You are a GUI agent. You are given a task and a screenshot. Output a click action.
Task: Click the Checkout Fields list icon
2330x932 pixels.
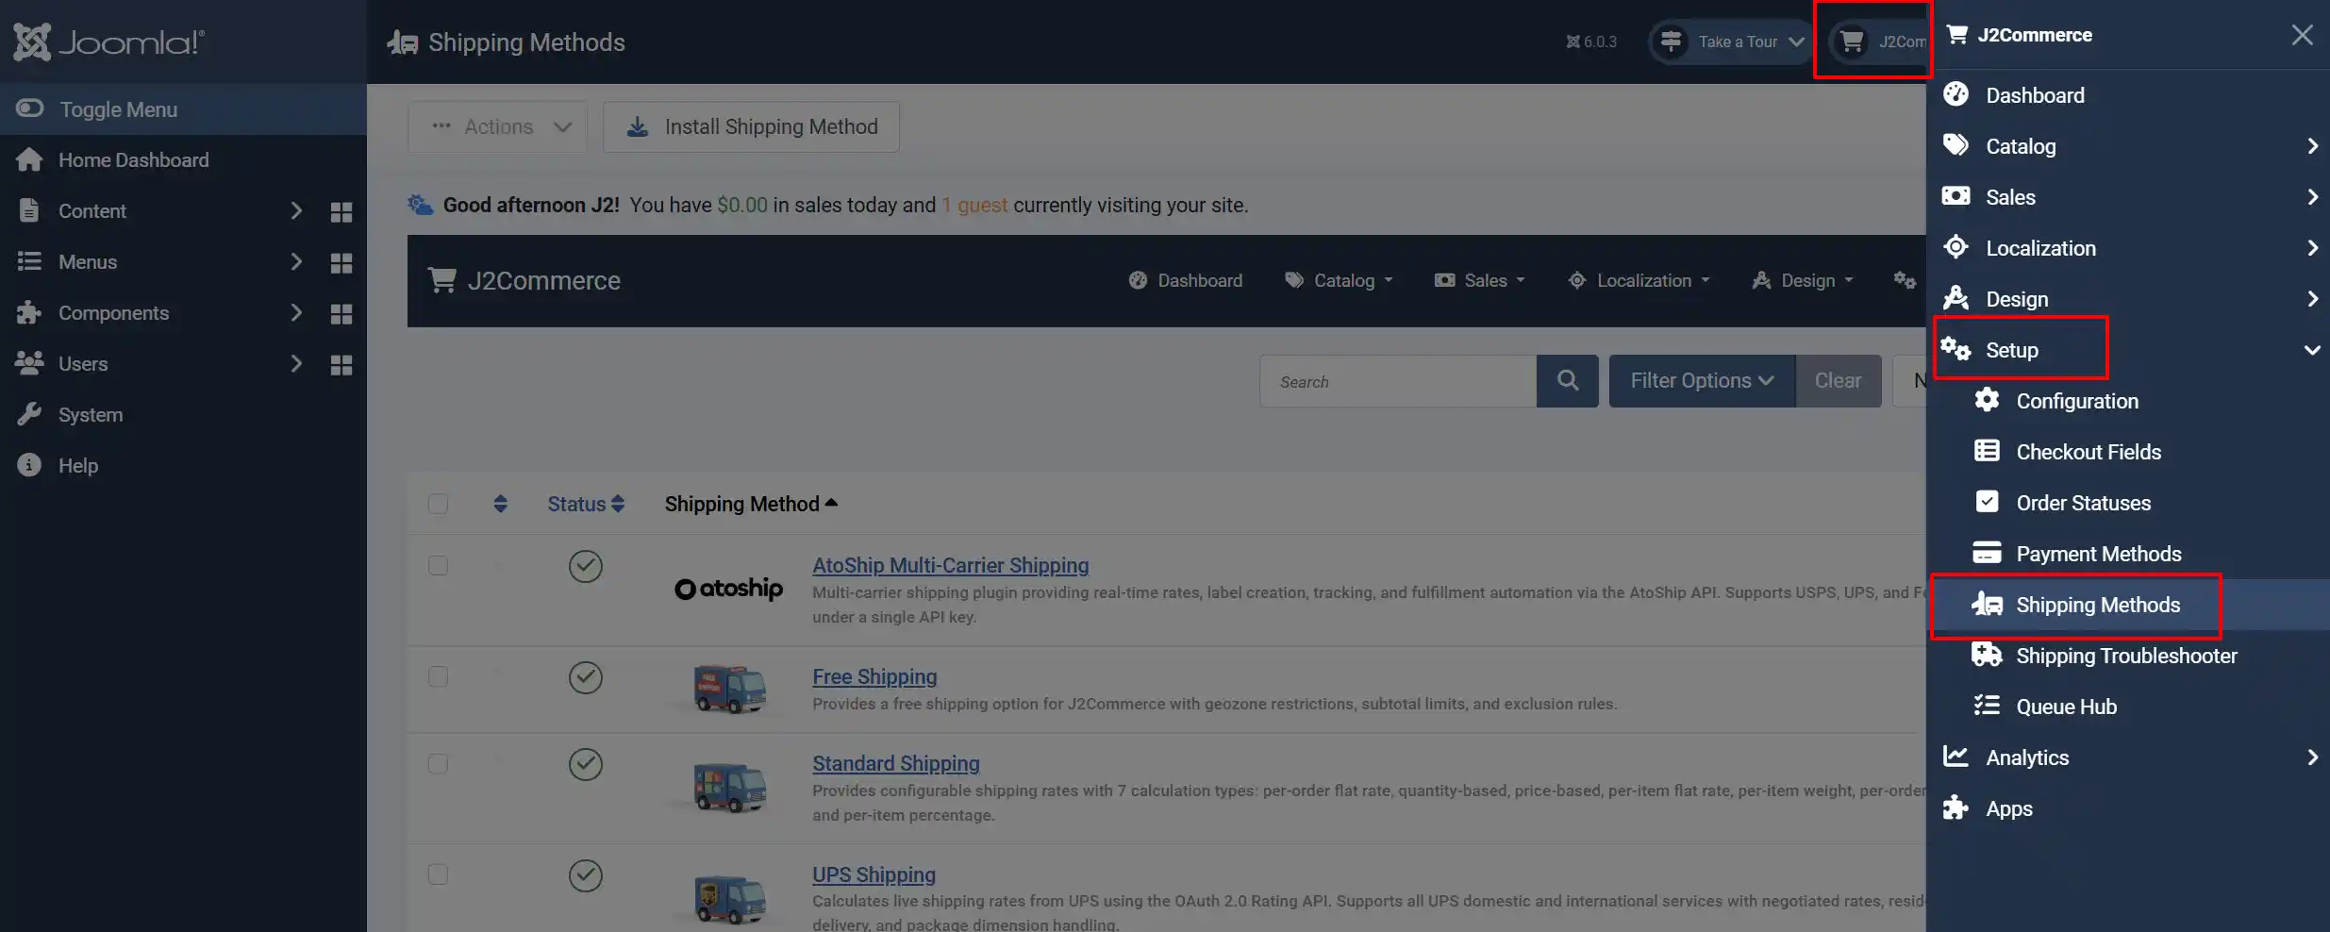click(1987, 451)
